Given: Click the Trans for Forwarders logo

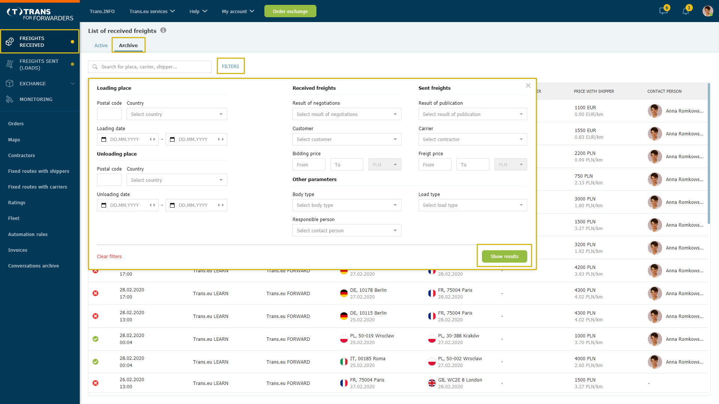Looking at the screenshot, I should [40, 14].
